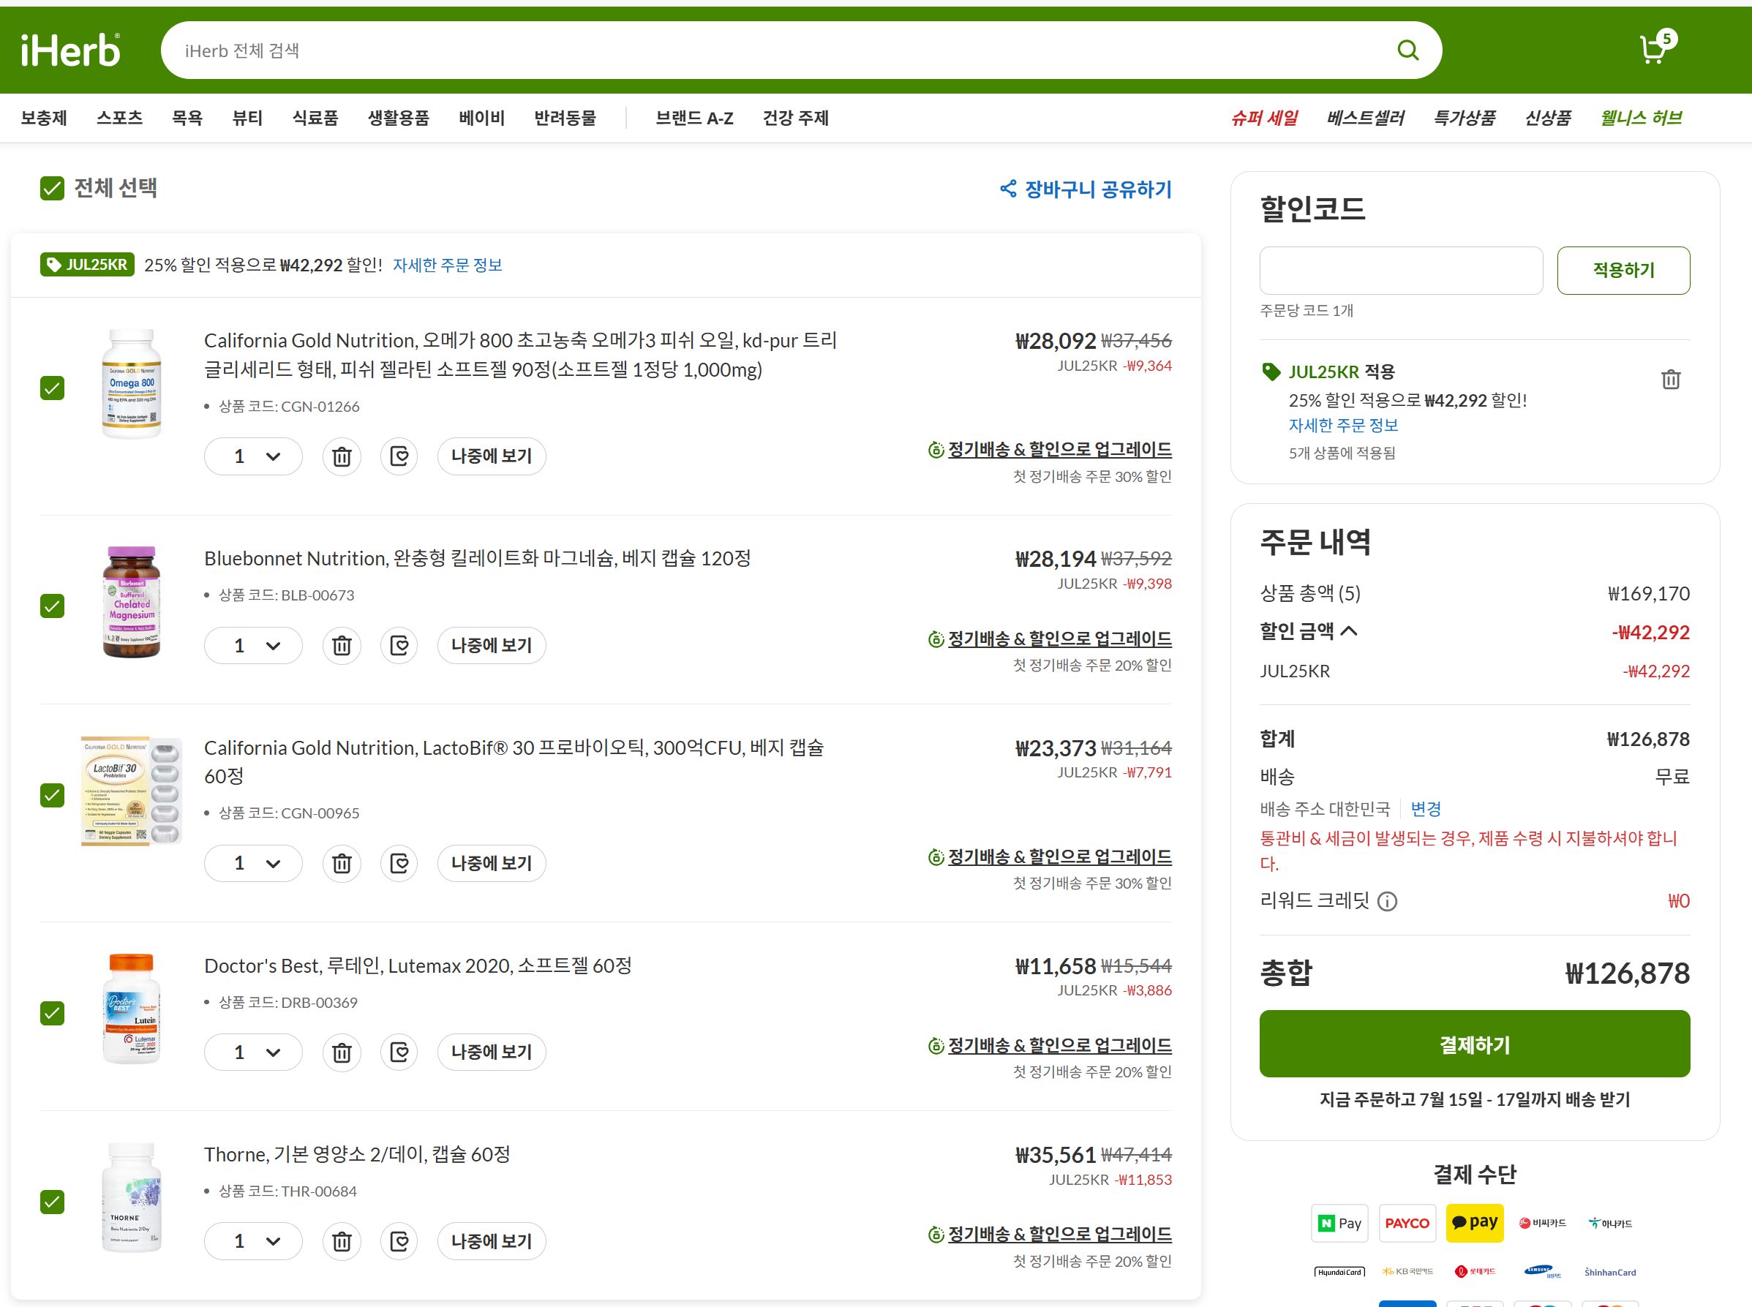Click the wishlist icon for Bluebonnet Magnesium
Screen dimensions: 1752x1307
[x=399, y=646]
